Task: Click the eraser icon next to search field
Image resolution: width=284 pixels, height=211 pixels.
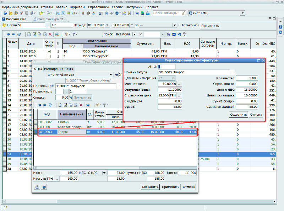Action: coord(141,35)
